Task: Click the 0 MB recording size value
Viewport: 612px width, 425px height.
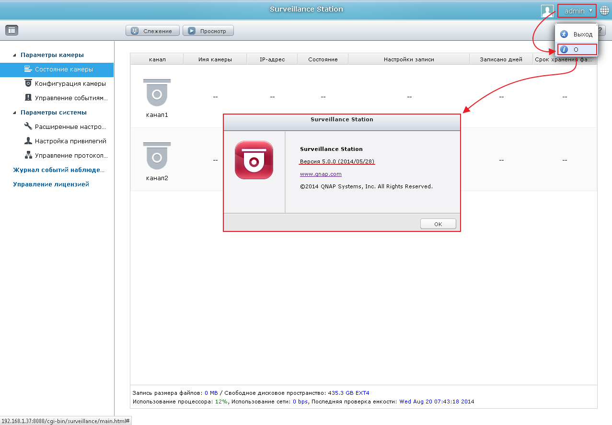Action: [211, 393]
